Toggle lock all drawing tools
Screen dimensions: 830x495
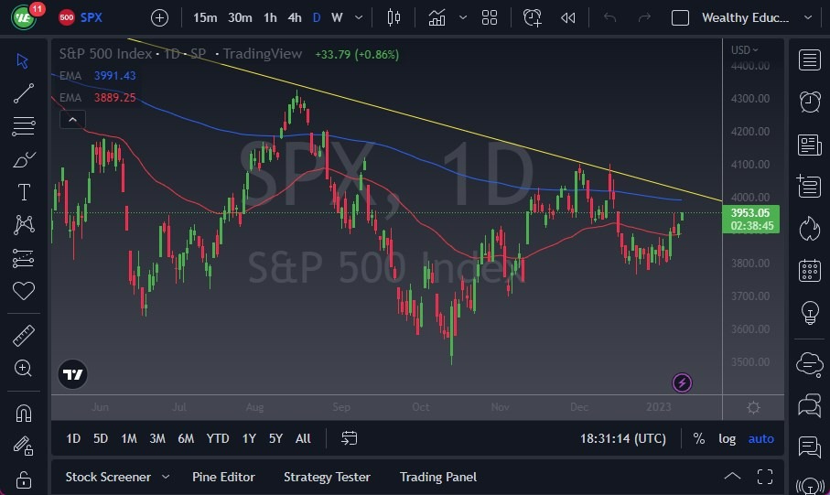[23, 479]
